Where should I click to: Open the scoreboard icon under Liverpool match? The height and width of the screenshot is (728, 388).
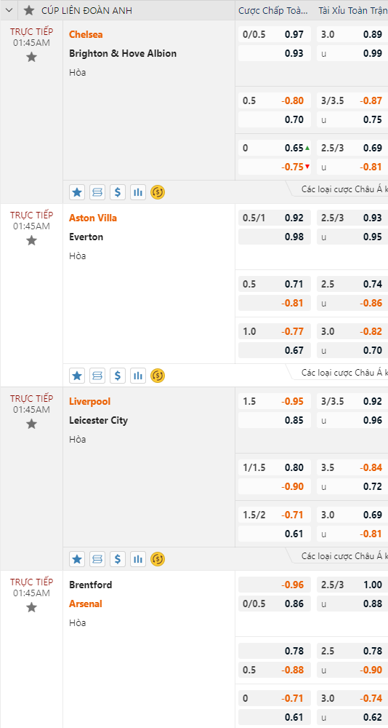coord(97,558)
